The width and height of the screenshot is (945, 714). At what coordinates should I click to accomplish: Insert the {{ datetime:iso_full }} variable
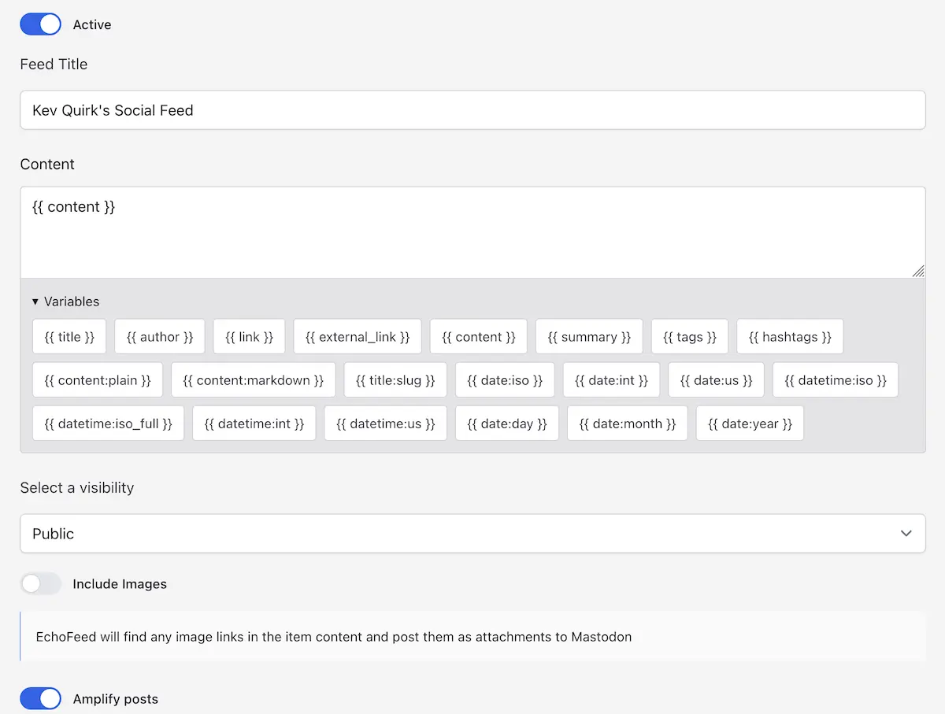tap(108, 424)
